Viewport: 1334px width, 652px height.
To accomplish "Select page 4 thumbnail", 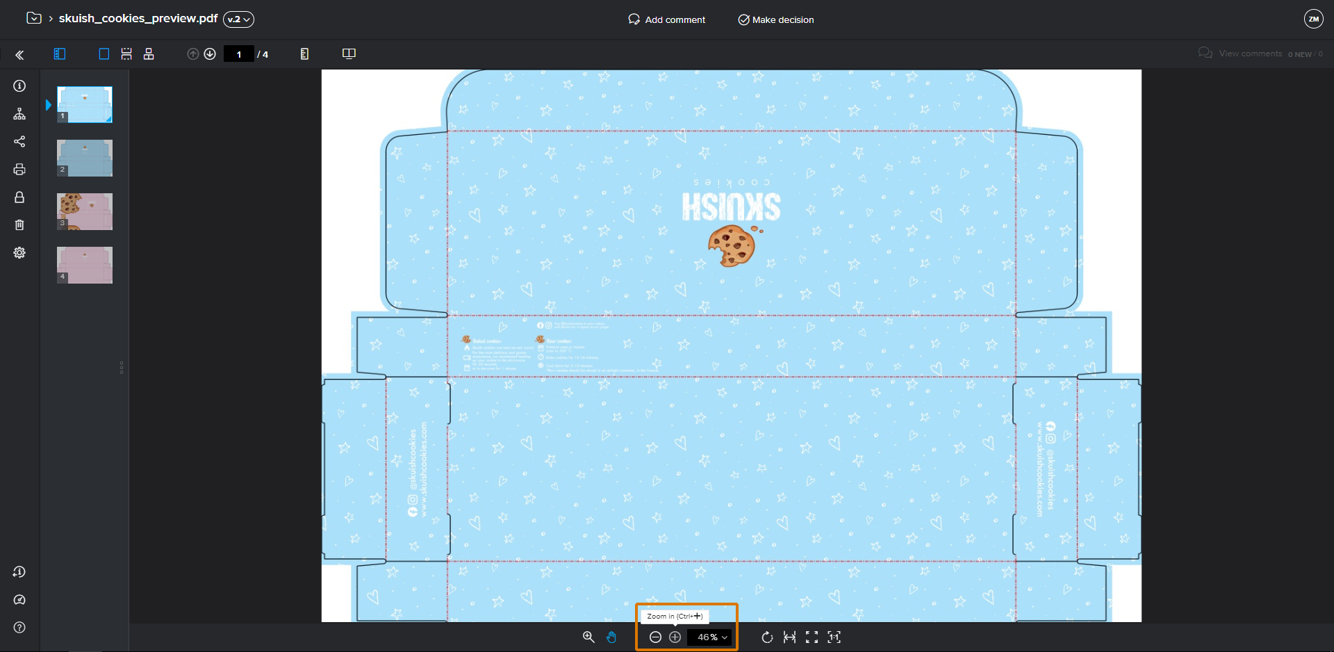I will point(85,265).
